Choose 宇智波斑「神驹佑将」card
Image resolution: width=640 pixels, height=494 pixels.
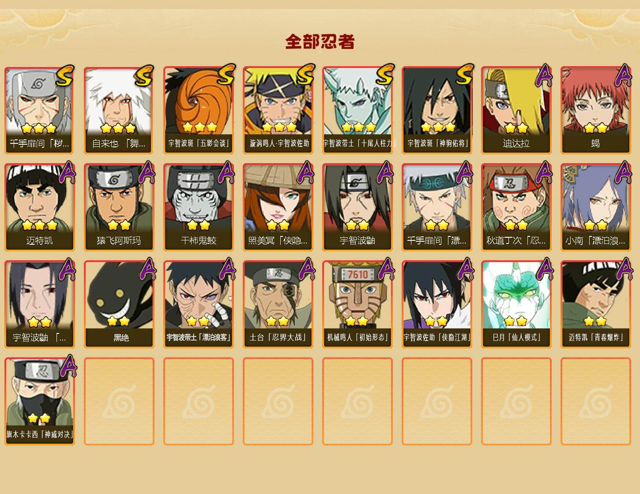click(x=437, y=110)
